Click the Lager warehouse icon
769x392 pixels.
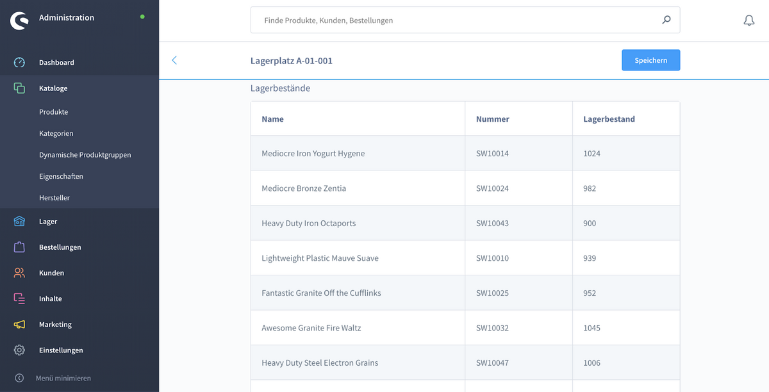[19, 222]
